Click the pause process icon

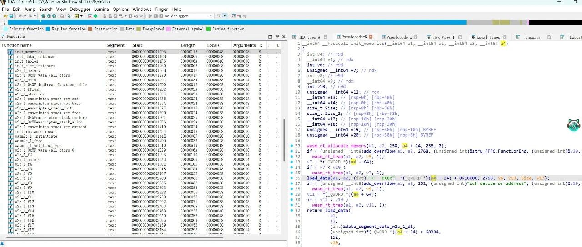pos(156,16)
